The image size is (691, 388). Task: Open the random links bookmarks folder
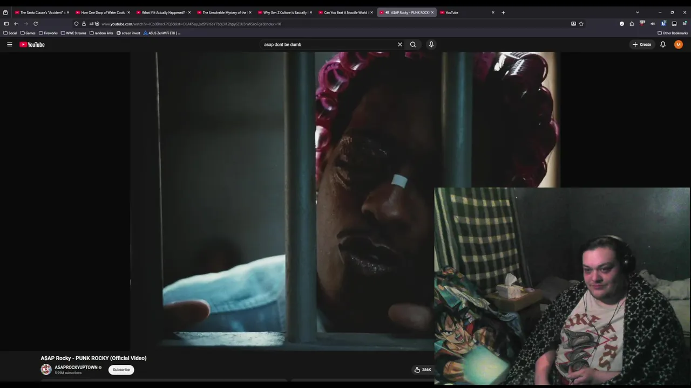coord(101,33)
